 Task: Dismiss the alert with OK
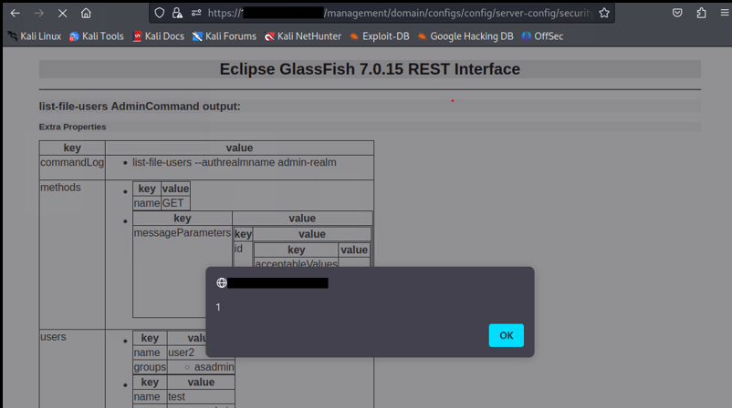[x=506, y=335]
